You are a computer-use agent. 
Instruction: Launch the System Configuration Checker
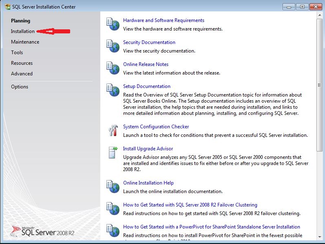(x=156, y=127)
